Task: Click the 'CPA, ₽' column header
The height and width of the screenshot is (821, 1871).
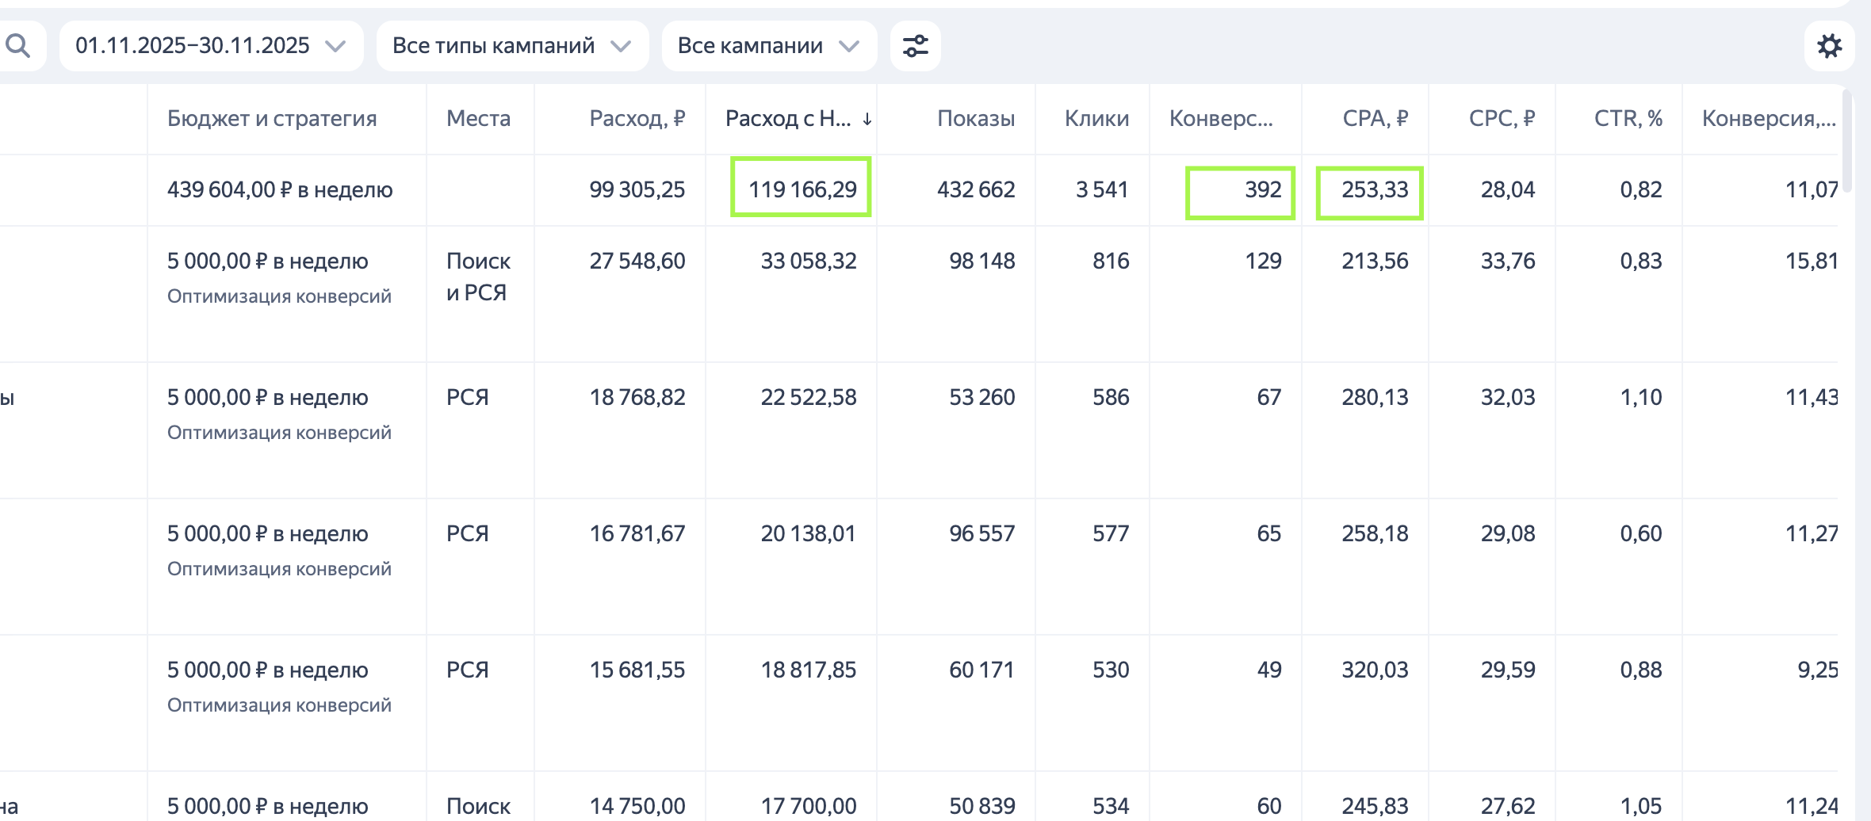Action: point(1375,119)
